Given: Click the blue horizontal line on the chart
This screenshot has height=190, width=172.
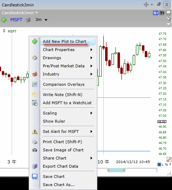Looking at the screenshot, I should pos(124,151).
